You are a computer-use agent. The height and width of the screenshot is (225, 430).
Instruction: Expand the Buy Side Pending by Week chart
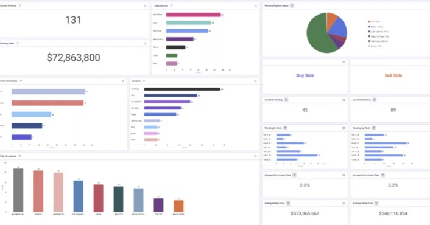(344, 128)
